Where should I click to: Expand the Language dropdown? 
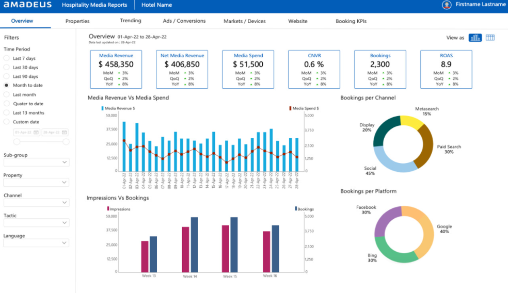pyautogui.click(x=36, y=243)
